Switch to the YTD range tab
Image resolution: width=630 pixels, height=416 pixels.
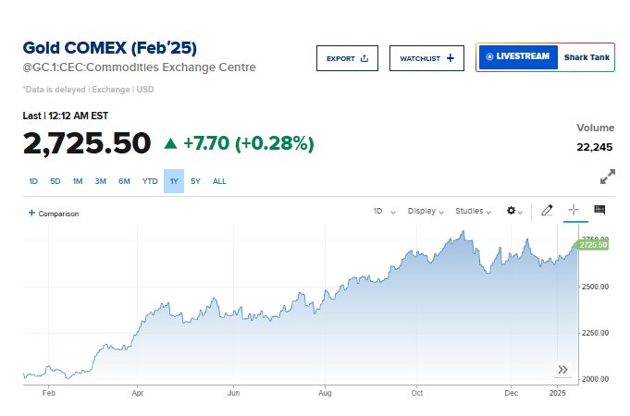coord(150,181)
